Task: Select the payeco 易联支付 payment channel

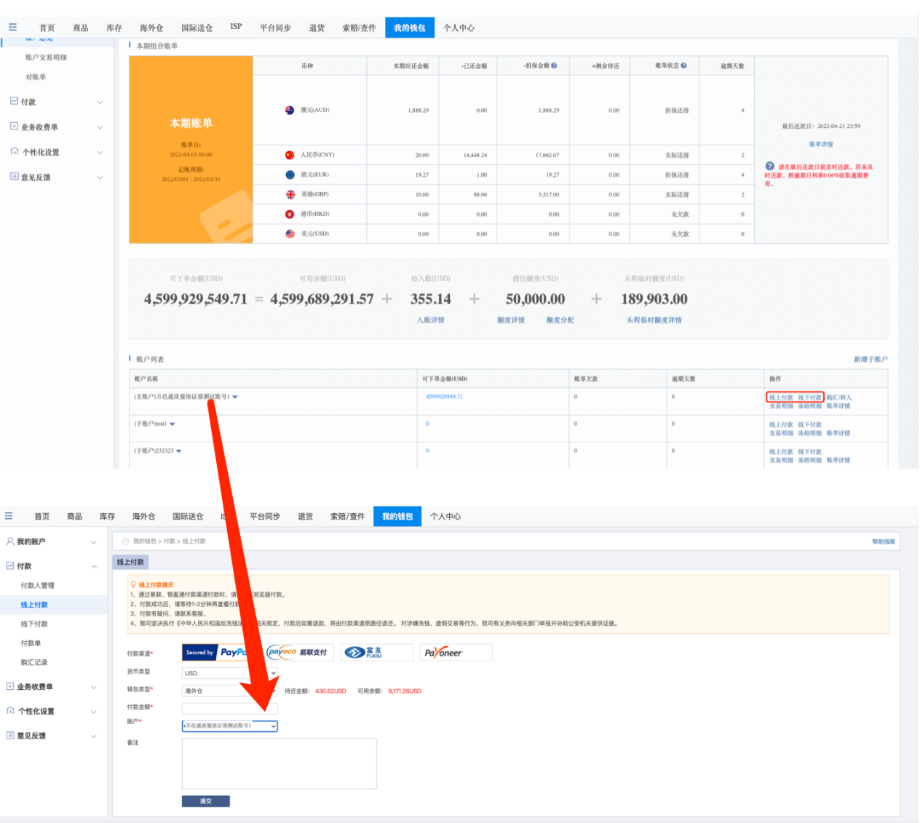Action: 301,652
